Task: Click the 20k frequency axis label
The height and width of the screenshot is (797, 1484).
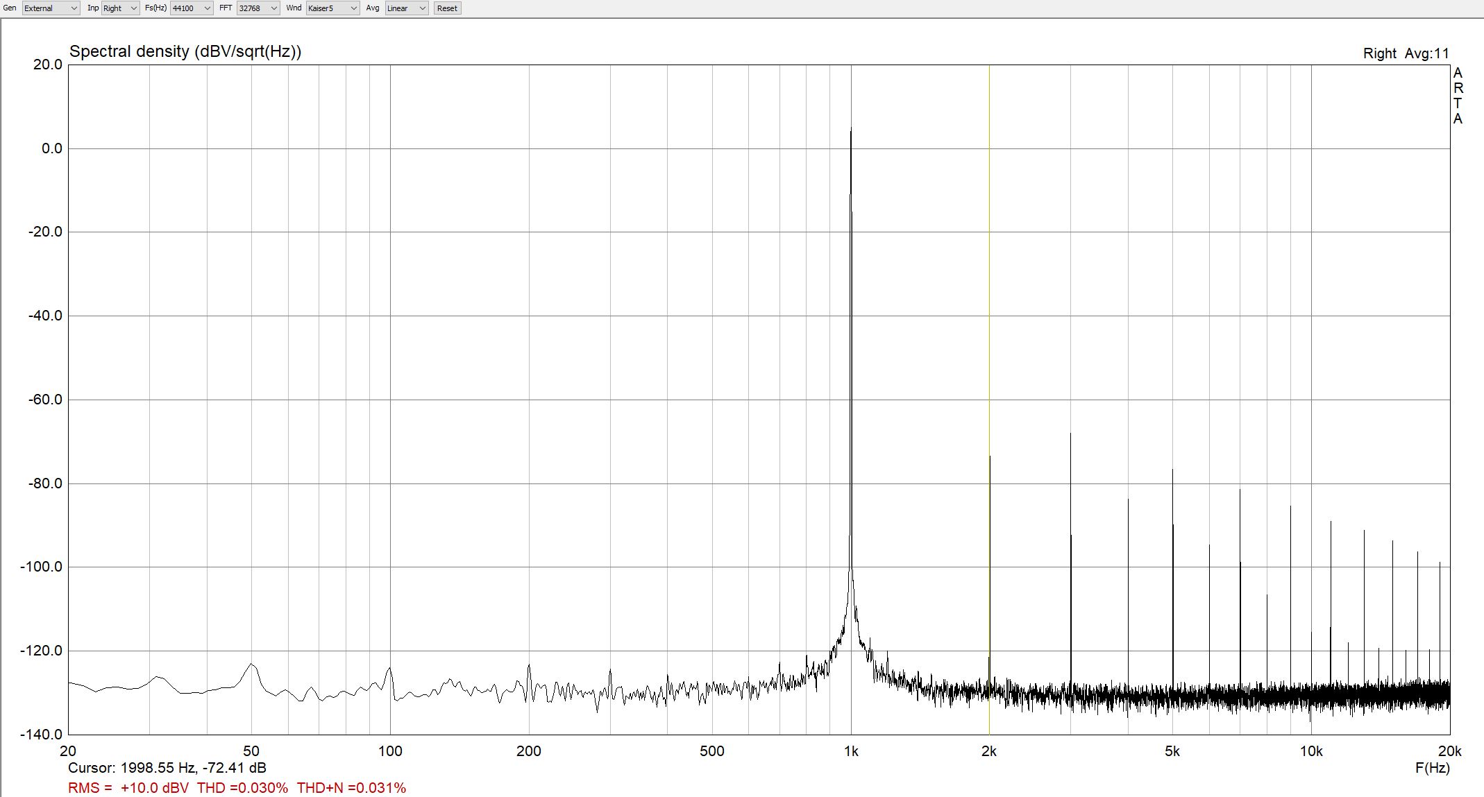Action: 1450,751
